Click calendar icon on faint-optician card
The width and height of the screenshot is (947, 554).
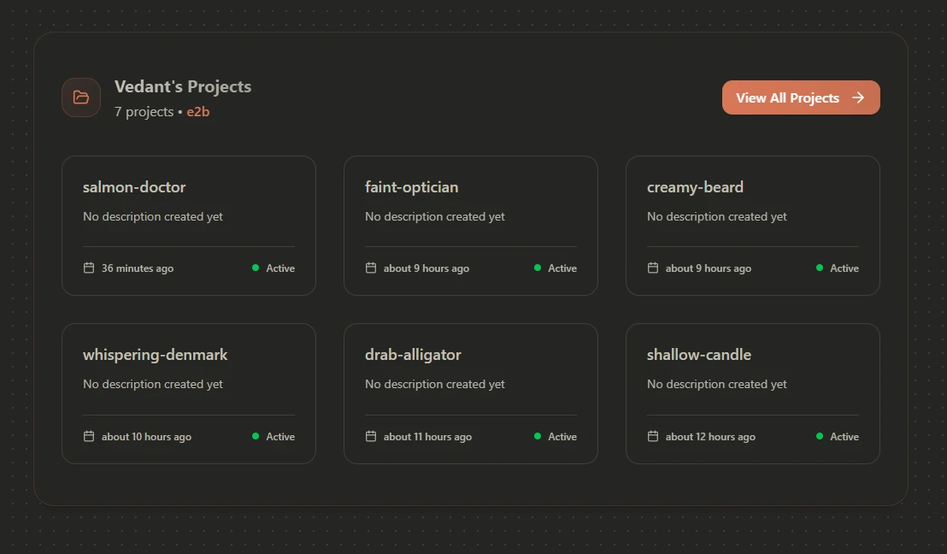click(371, 268)
